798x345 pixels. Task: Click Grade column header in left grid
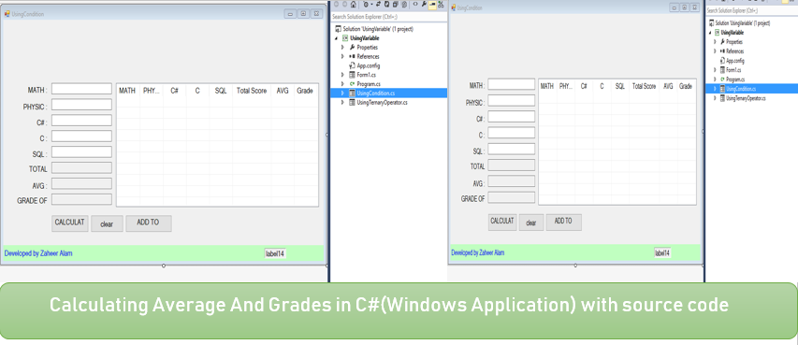305,91
